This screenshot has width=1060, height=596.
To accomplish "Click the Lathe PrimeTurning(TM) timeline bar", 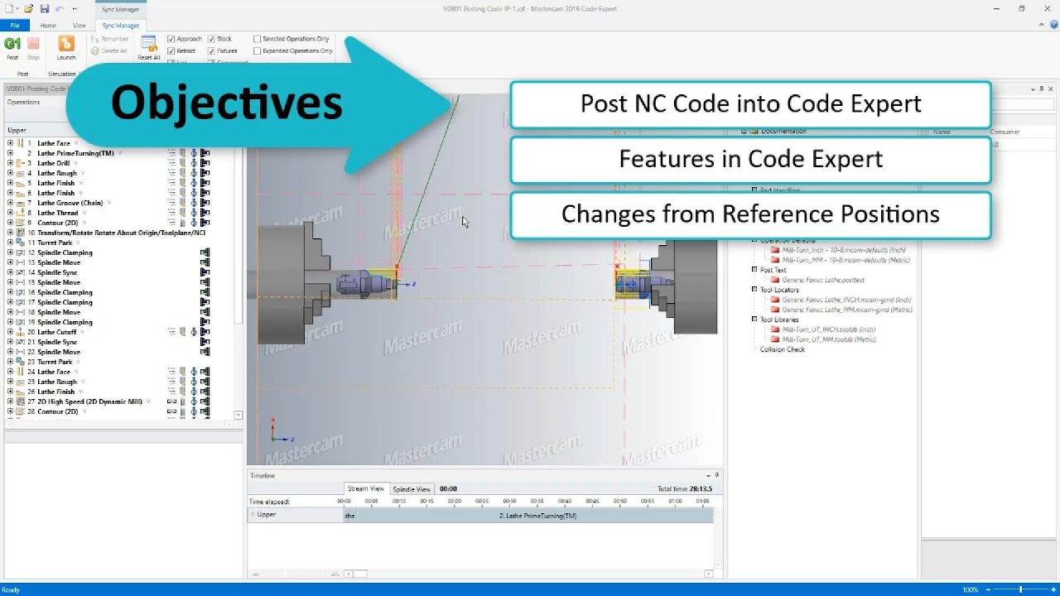I will (x=535, y=516).
